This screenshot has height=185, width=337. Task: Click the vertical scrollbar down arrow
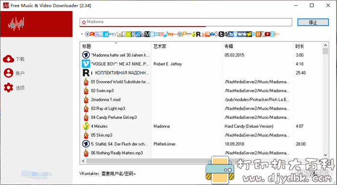[325, 155]
